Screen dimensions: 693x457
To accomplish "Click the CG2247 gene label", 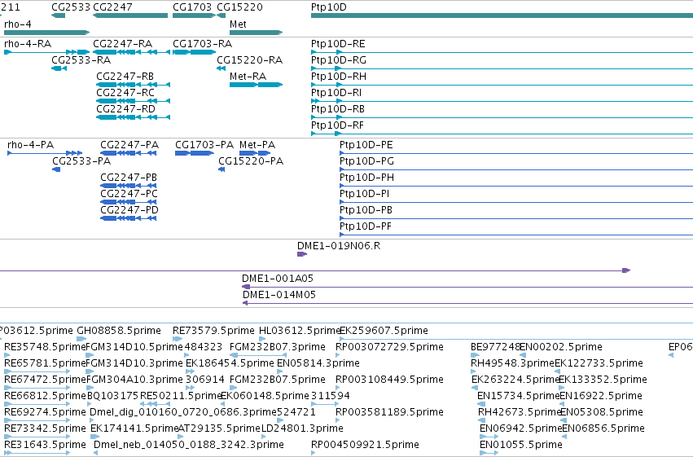I will click(112, 7).
